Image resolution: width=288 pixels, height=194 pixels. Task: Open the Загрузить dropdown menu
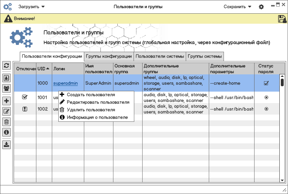coord(32,7)
